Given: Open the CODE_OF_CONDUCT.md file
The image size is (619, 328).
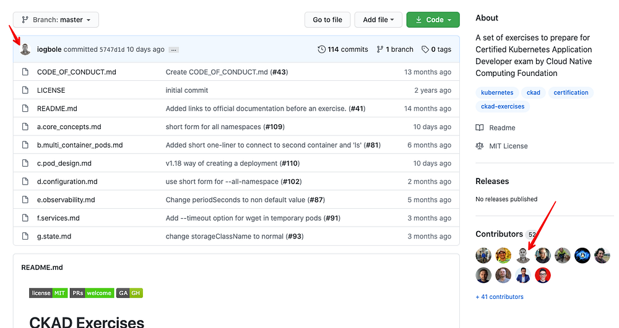Looking at the screenshot, I should coord(77,72).
